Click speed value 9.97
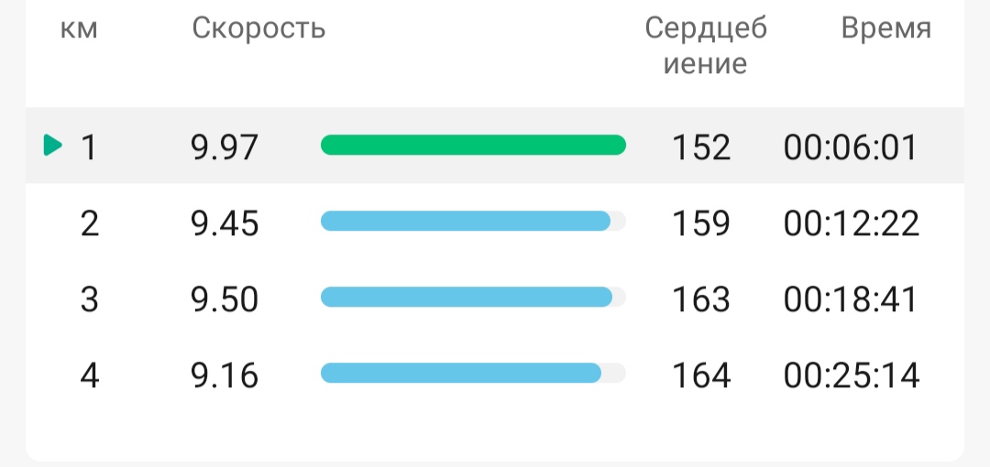This screenshot has width=990, height=467. [225, 147]
